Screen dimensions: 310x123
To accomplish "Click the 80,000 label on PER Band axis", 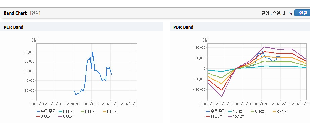I will click(30, 61).
